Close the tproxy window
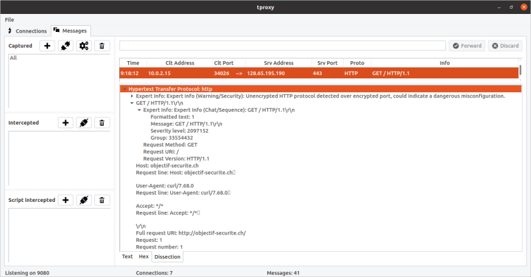 pyautogui.click(x=524, y=7)
